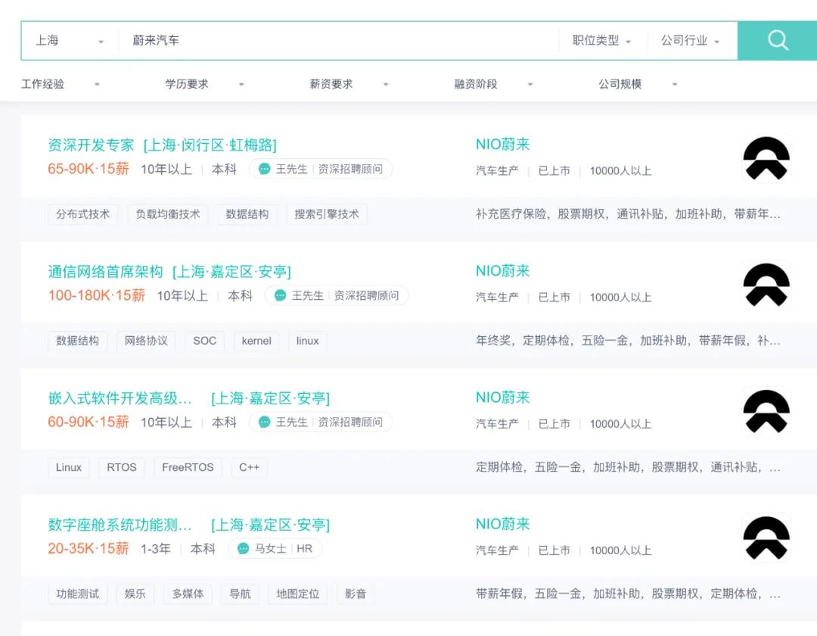
Task: Click NIO logo of 资深开发专家 listing
Action: click(766, 158)
